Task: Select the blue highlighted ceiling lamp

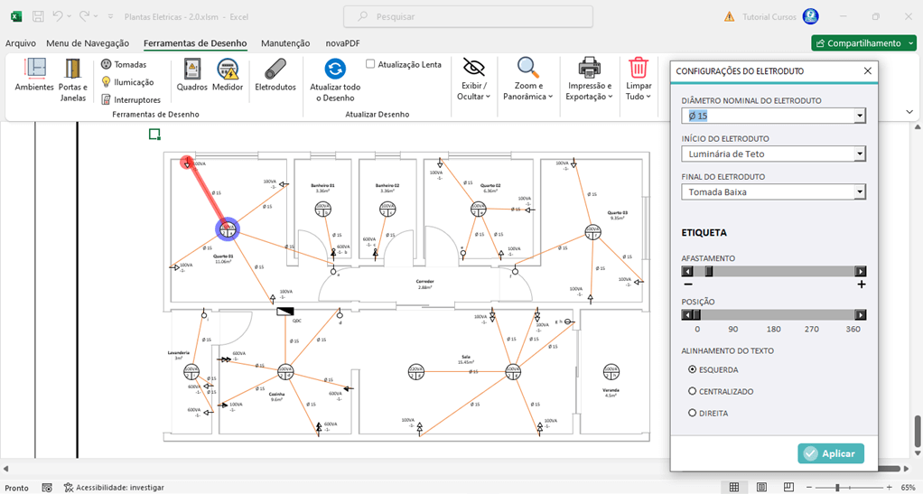Action: pyautogui.click(x=228, y=229)
